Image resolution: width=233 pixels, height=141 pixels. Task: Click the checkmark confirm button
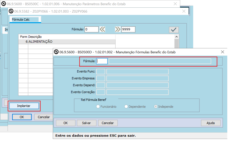click(174, 30)
